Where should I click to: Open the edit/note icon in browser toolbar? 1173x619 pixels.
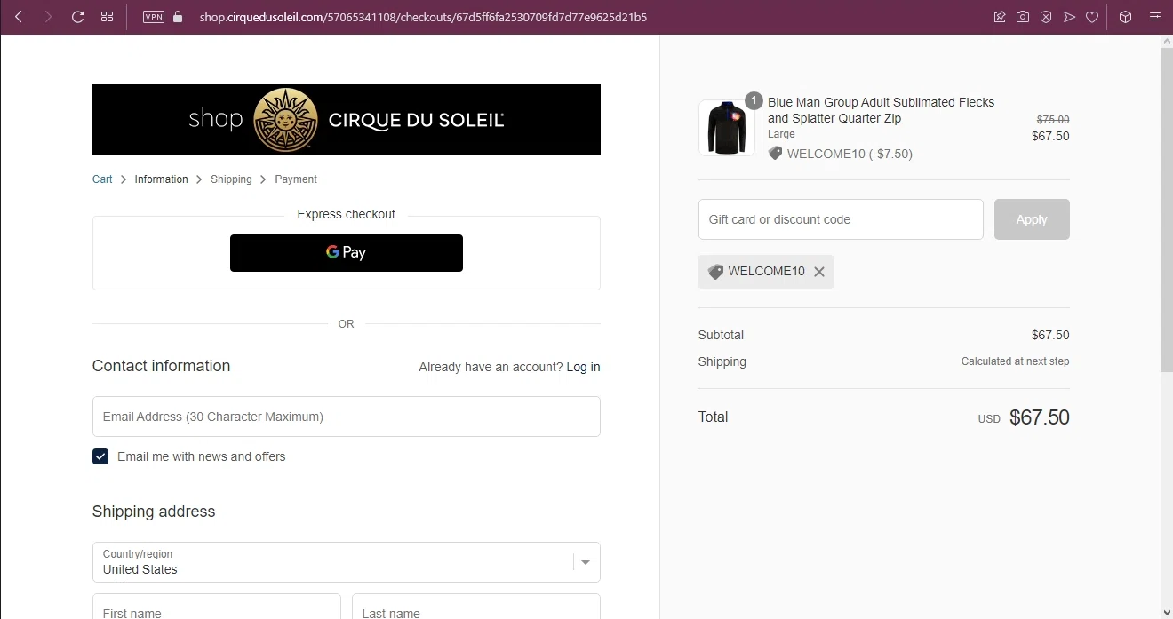(x=1000, y=17)
